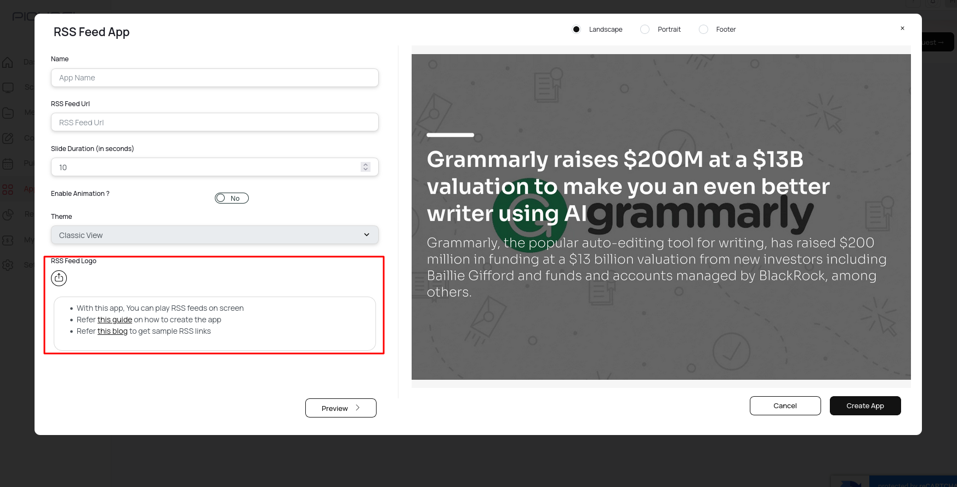Focus the RSS Feed Url input field
This screenshot has width=957, height=487.
pos(214,123)
